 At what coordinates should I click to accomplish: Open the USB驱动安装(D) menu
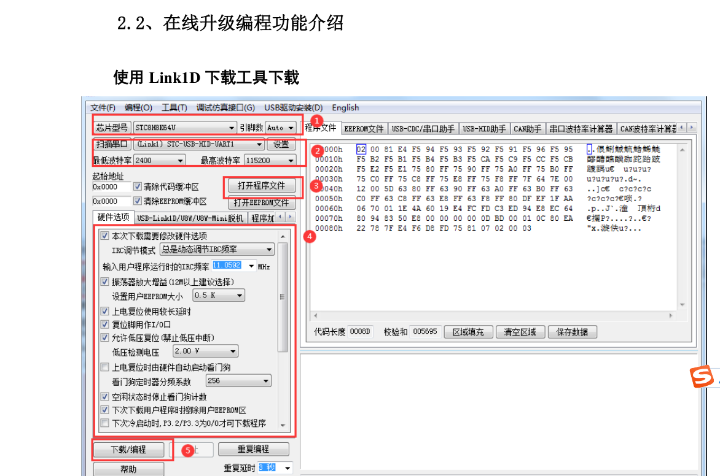(x=294, y=107)
